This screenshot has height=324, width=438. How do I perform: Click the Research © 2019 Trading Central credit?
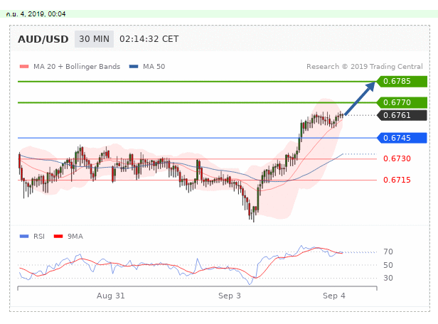(x=365, y=67)
